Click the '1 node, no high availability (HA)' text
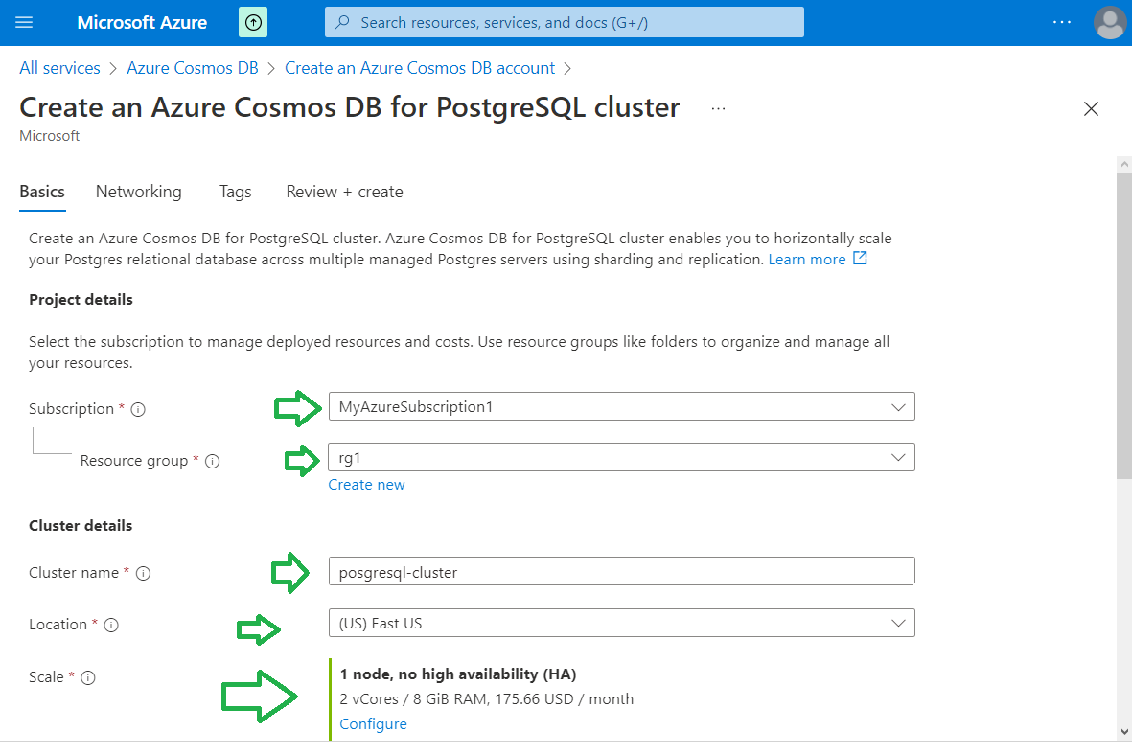Viewport: 1132px width, 754px height. click(x=458, y=674)
